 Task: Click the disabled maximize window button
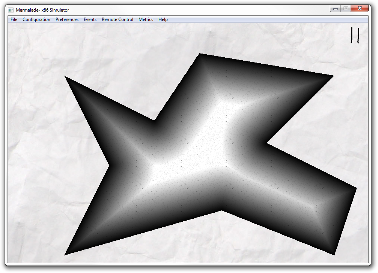click(x=346, y=8)
